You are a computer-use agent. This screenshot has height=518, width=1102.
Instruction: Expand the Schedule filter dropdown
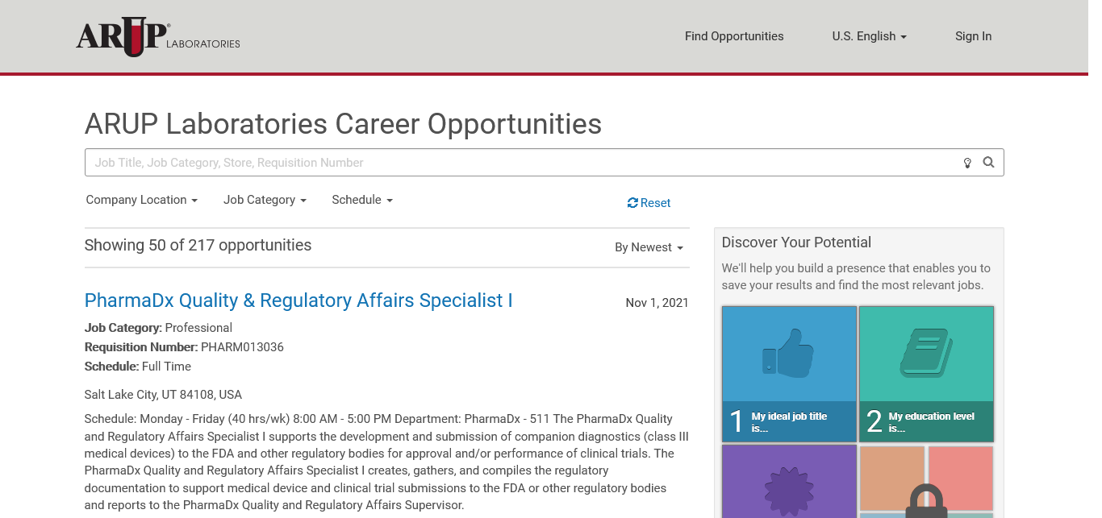tap(362, 200)
